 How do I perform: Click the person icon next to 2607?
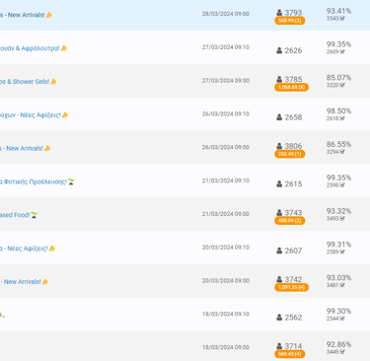[x=279, y=251]
